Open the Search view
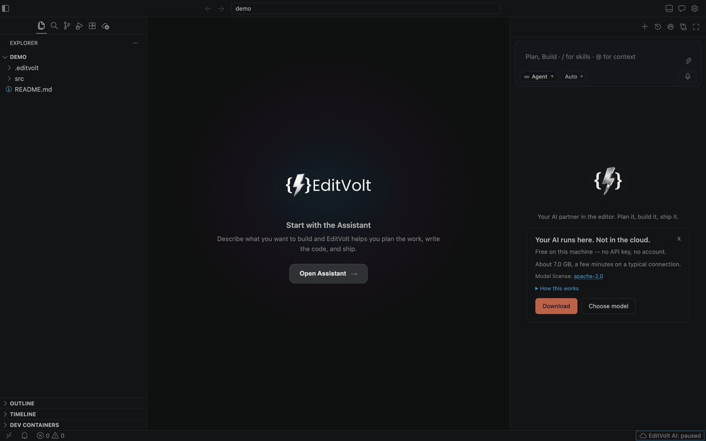This screenshot has width=706, height=441. [x=54, y=26]
